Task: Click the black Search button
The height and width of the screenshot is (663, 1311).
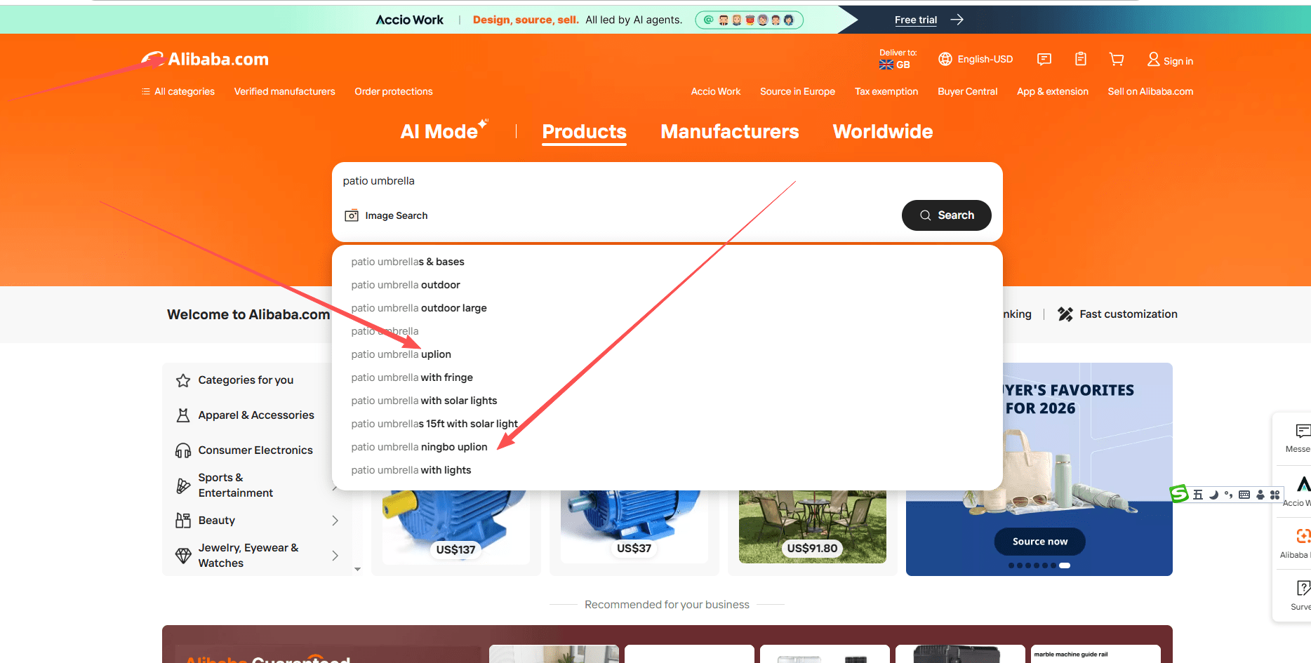Action: tap(946, 215)
